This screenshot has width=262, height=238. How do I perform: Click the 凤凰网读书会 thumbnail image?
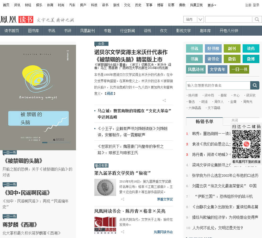click(105, 225)
